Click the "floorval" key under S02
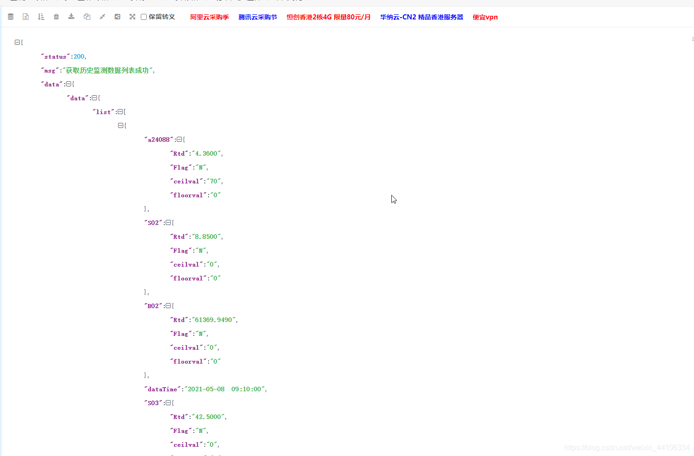Viewport: 694px width, 456px height. pos(188,278)
